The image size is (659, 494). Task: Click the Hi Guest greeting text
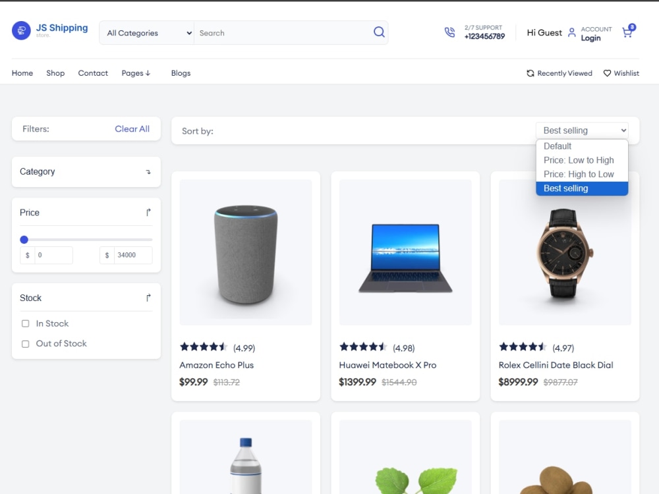tap(544, 33)
